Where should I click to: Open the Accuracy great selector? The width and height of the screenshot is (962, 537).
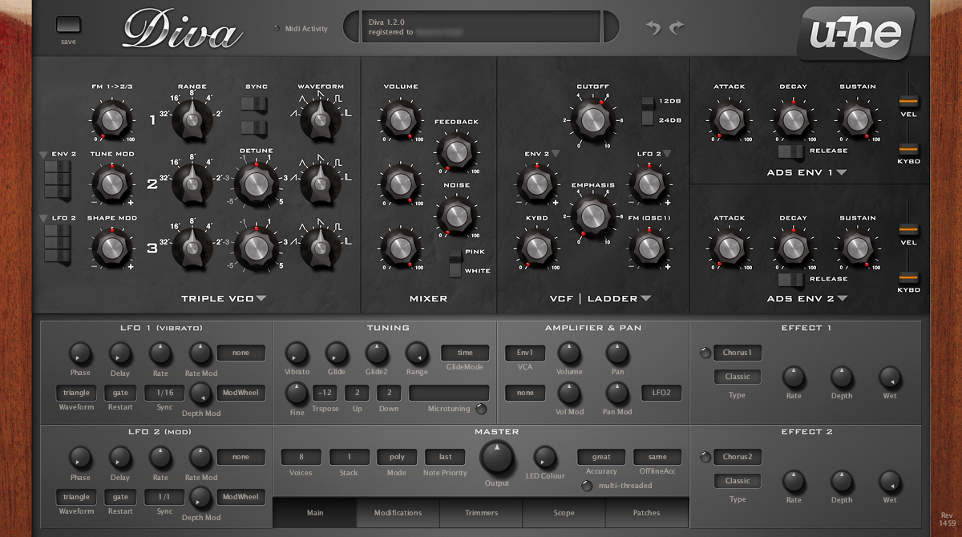[601, 457]
